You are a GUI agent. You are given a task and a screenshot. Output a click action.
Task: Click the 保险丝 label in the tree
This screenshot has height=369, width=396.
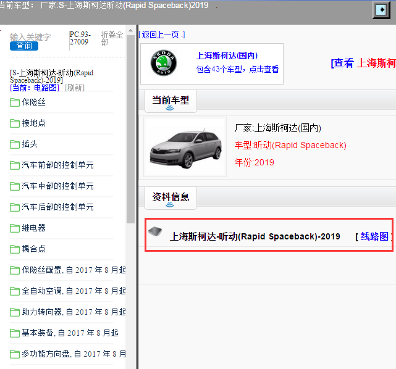coord(33,102)
